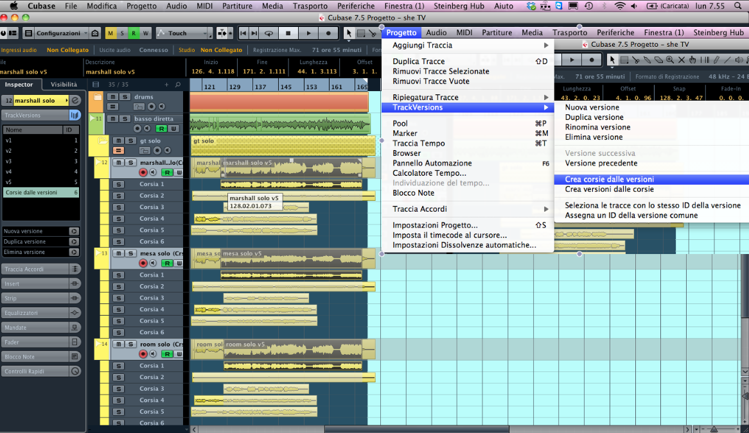749x433 pixels.
Task: Choose Crea versioni dalle corsie
Action: point(609,189)
